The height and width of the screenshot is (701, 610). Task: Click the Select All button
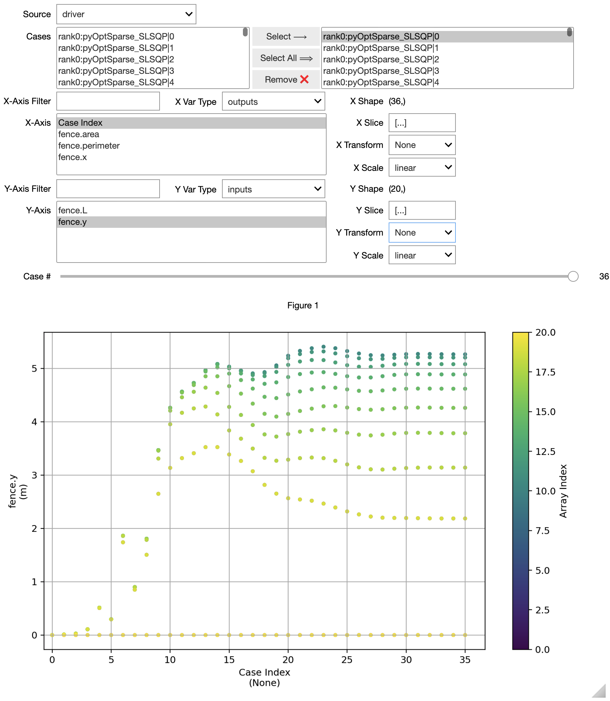point(286,58)
